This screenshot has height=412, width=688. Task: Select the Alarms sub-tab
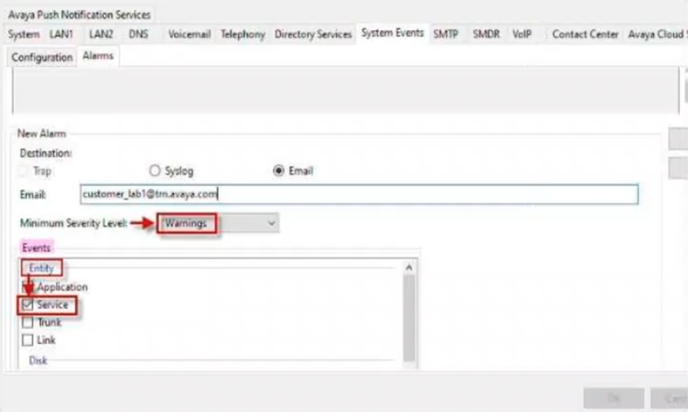(x=98, y=56)
